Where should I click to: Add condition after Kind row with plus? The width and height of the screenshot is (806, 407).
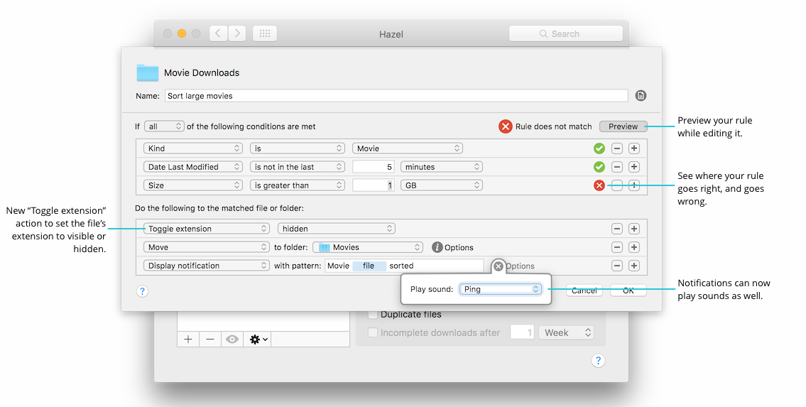pyautogui.click(x=634, y=148)
